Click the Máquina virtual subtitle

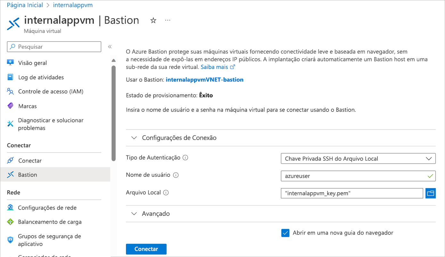click(x=43, y=31)
